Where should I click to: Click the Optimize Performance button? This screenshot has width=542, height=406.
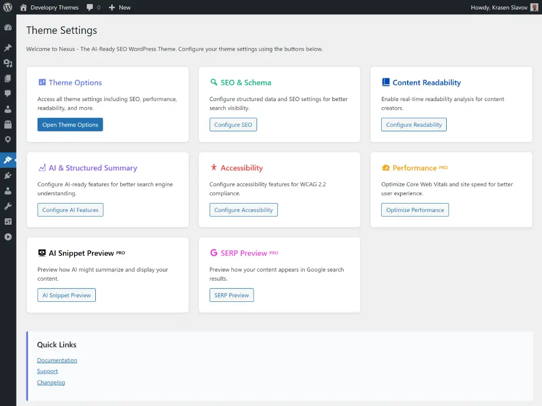point(414,210)
